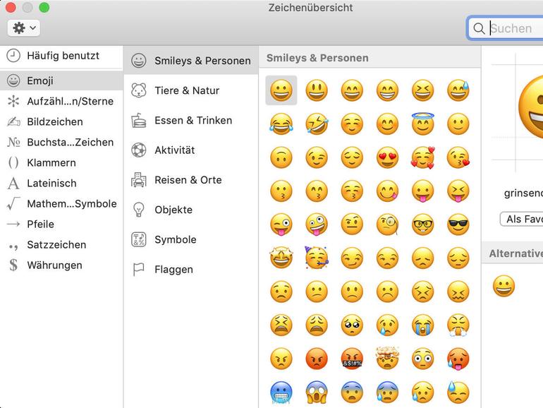
Task: Select the cursing face with symbols emoji
Action: [x=352, y=359]
